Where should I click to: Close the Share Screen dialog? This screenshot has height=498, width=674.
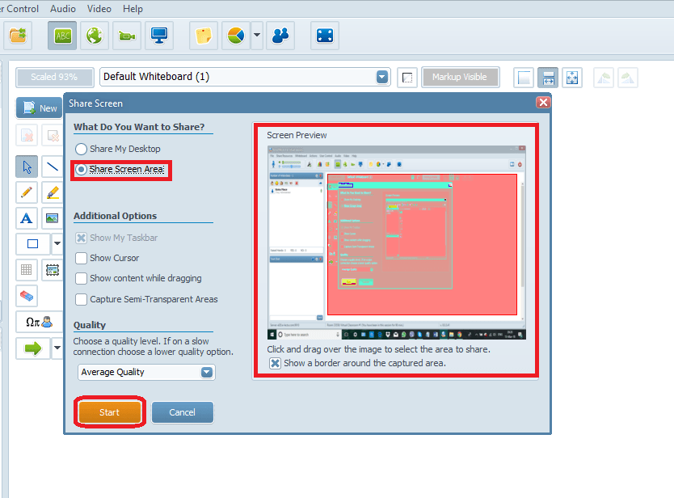543,103
